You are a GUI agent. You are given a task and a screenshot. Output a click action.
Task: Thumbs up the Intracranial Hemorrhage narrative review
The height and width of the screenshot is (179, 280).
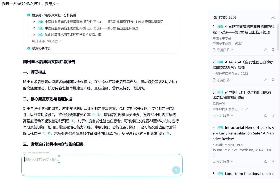point(266,161)
